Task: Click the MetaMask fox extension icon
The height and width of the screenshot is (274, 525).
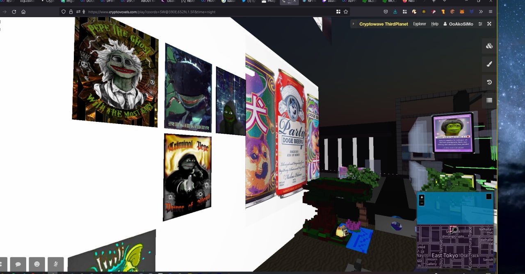Action: (x=462, y=12)
